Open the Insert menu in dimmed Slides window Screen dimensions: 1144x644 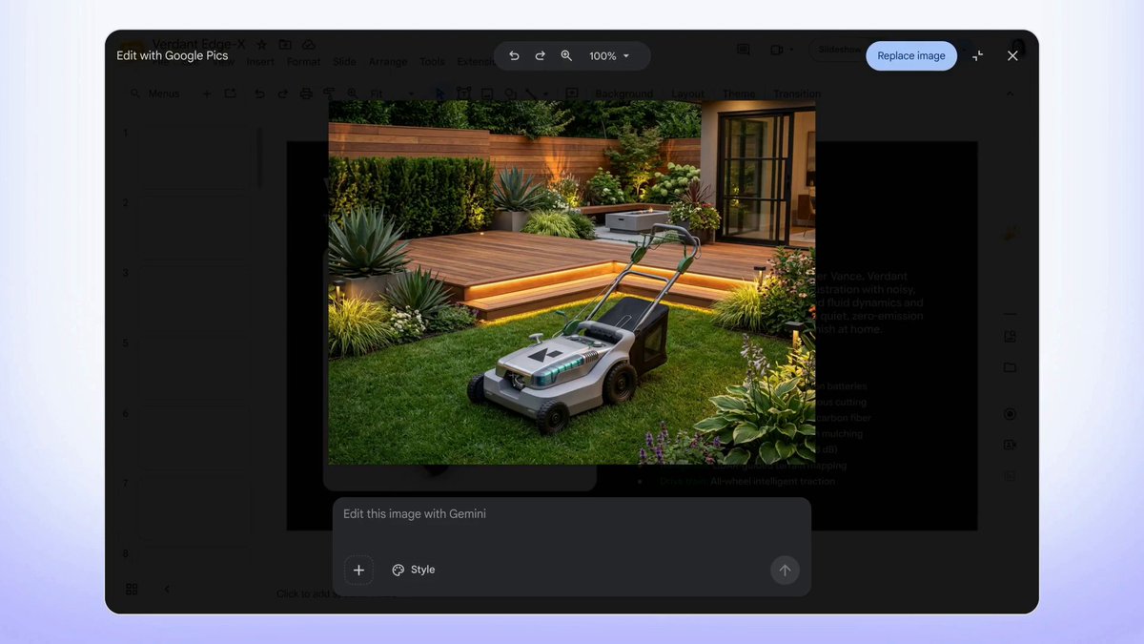pyautogui.click(x=260, y=62)
